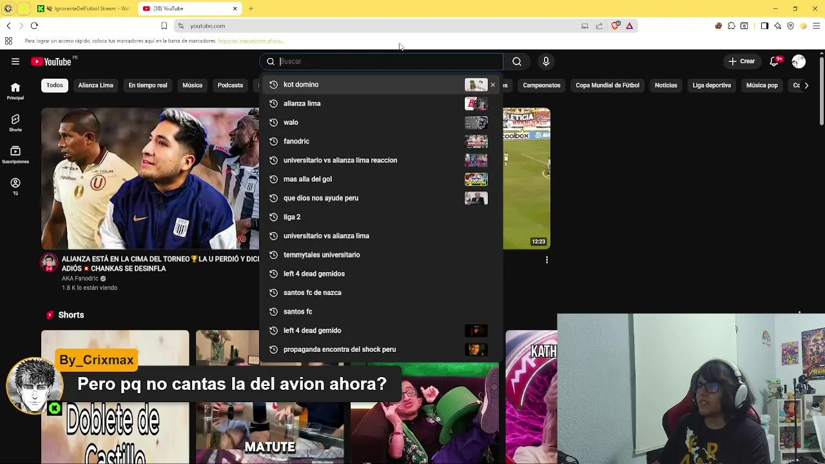
Task: Select the Podcasts filter chip
Action: 230,85
